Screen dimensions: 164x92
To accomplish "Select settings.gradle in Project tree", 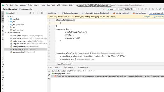I will (26, 49).
